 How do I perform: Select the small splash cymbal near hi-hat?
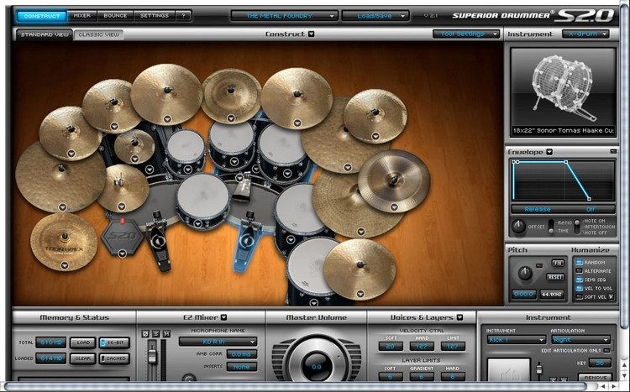(134, 146)
